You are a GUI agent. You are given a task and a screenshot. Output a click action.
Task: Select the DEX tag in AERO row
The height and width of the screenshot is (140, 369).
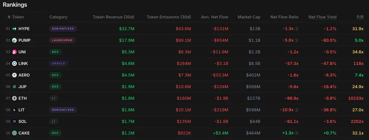55,75
